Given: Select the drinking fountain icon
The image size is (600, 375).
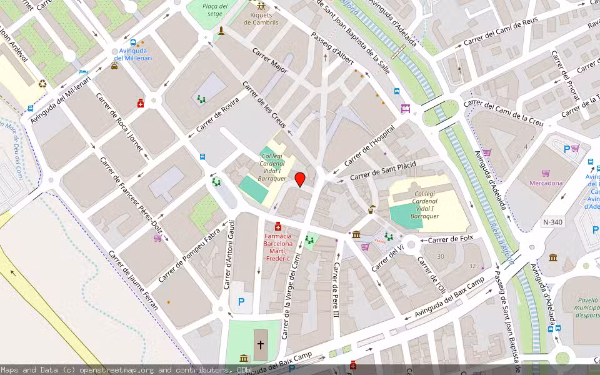Looking at the screenshot, I should click(371, 209).
